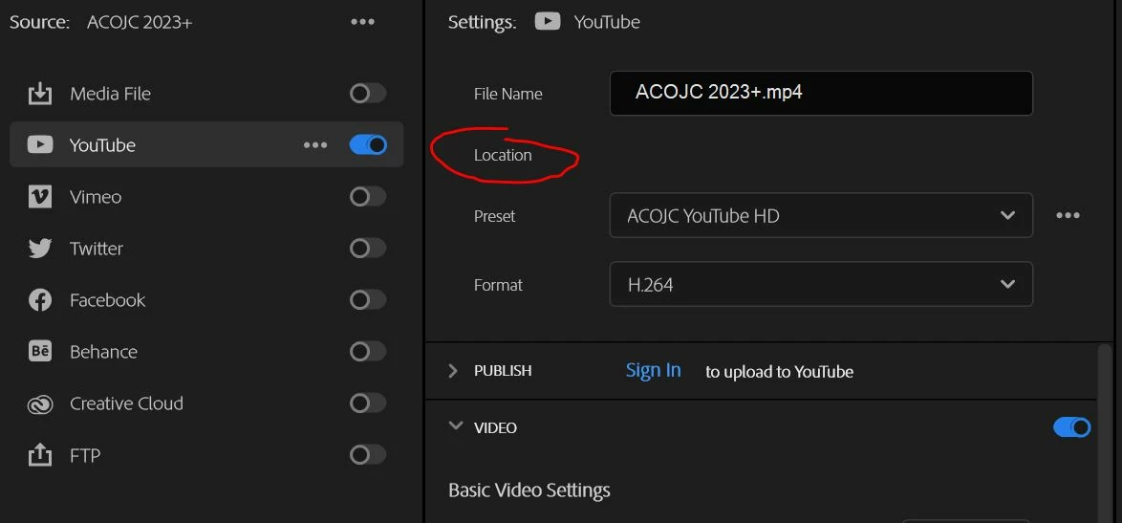Click the 'Preset' label

click(494, 216)
